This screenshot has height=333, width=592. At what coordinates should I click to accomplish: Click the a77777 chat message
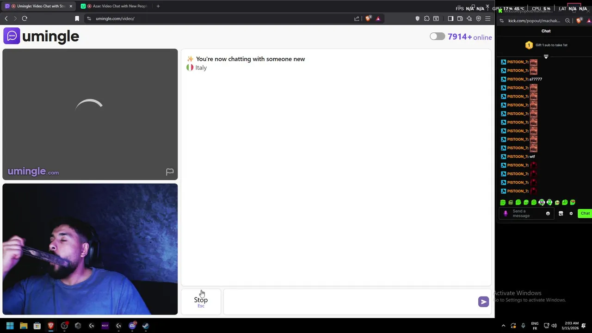click(x=536, y=79)
